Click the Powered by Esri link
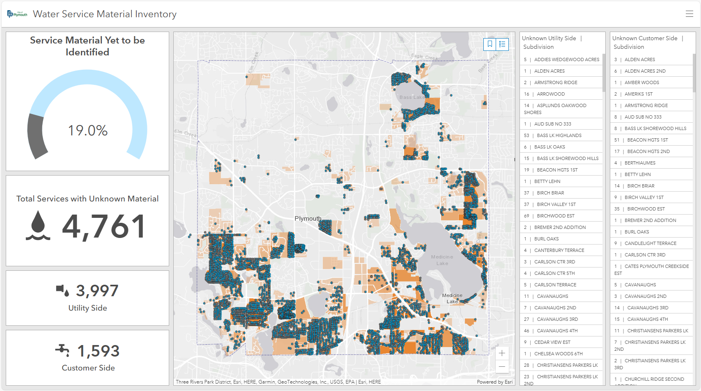 click(495, 382)
